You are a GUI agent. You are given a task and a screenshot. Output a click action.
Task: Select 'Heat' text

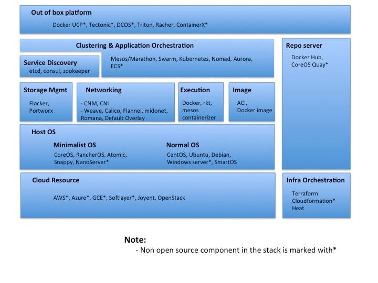(298, 208)
